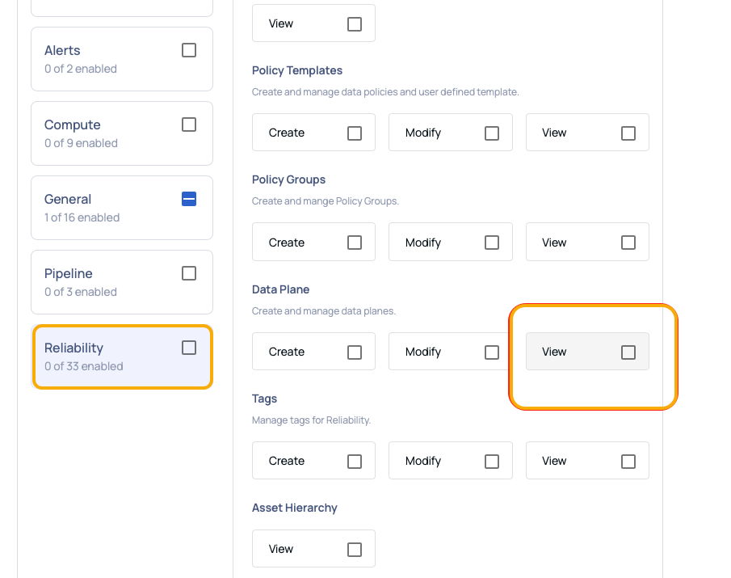The height and width of the screenshot is (578, 731).
Task: Check Modify under Policy Groups
Action: [x=492, y=243]
